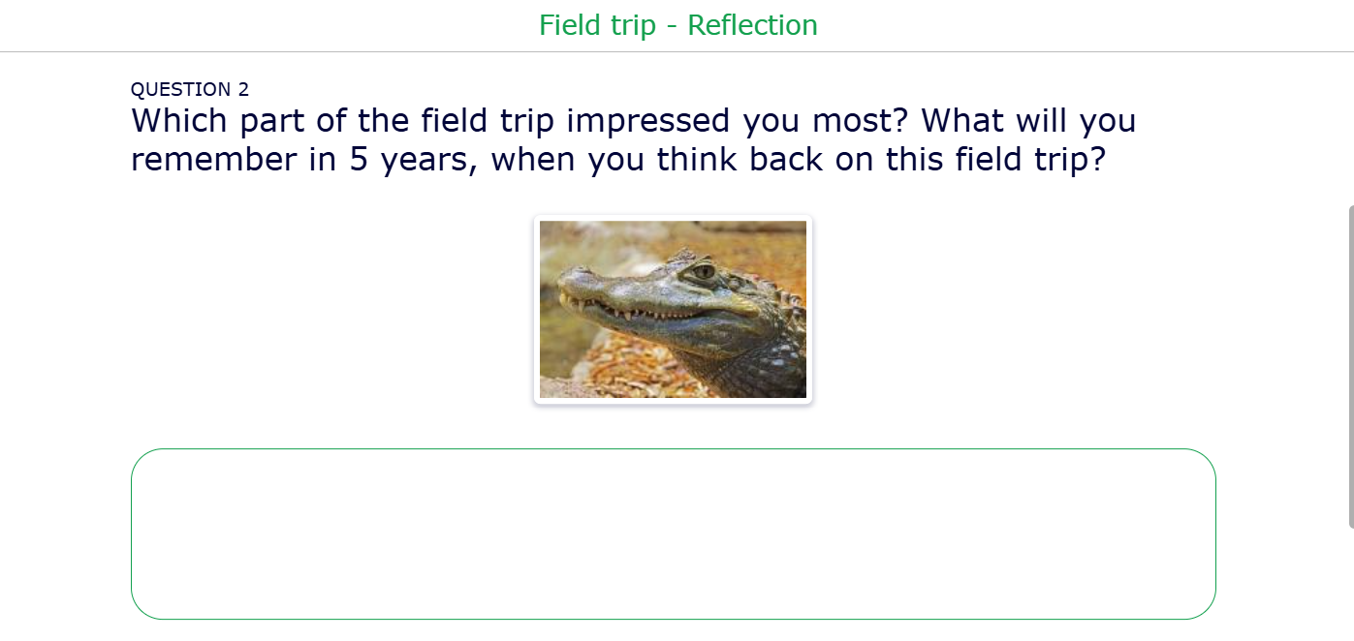Click the vertical scrollbar thumb
The image size is (1354, 641).
point(1350,366)
